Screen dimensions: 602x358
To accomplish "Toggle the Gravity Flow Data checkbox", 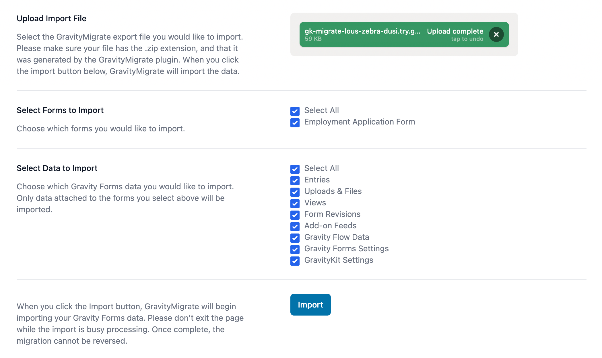I will pos(294,238).
